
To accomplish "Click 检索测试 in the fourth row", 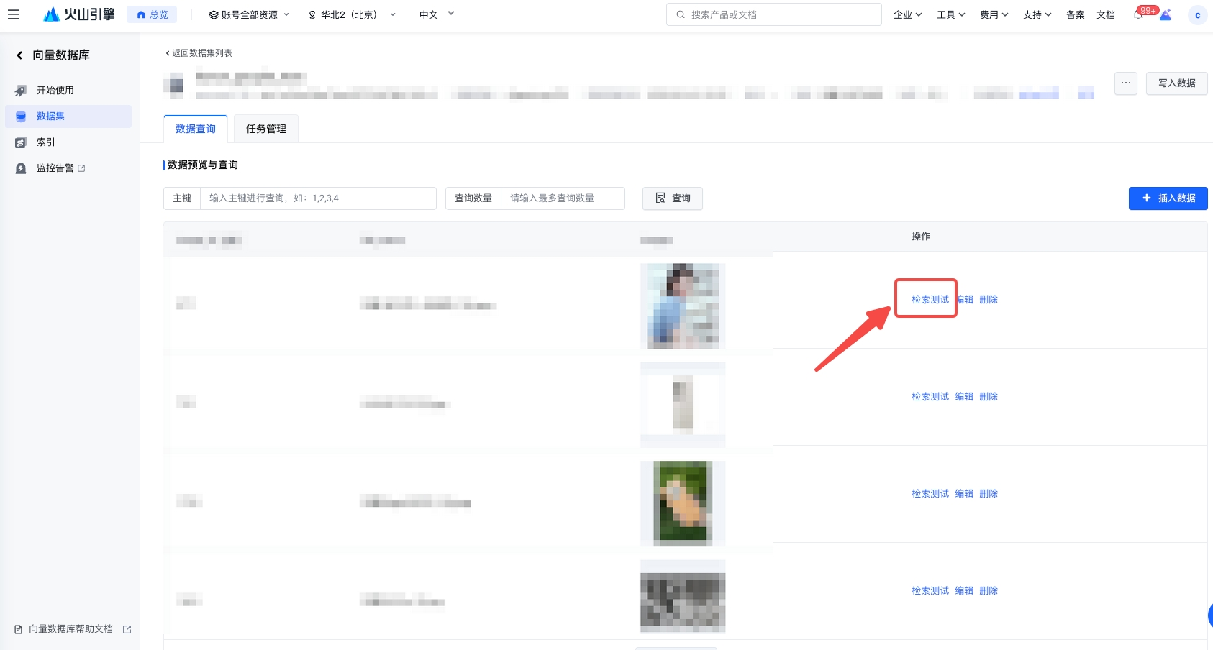I will 930,591.
